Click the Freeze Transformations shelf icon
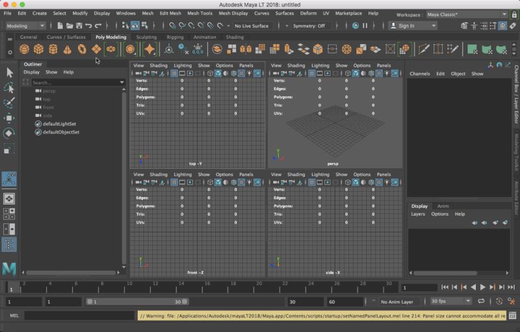The image size is (520, 332). point(198,49)
